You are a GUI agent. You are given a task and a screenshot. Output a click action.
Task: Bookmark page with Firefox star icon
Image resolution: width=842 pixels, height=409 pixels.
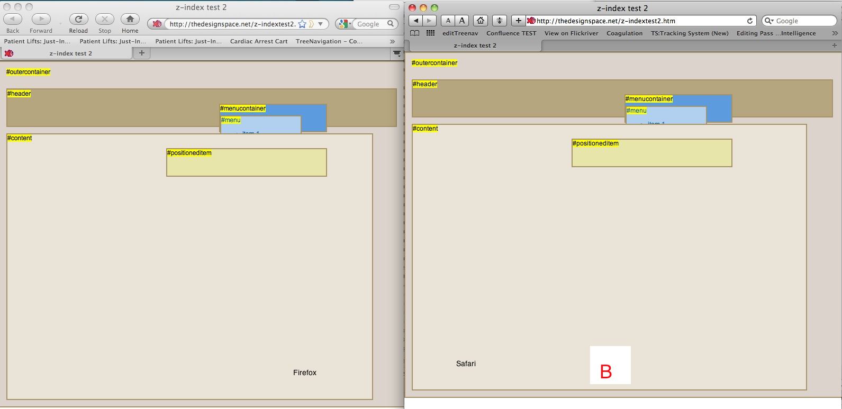point(302,24)
